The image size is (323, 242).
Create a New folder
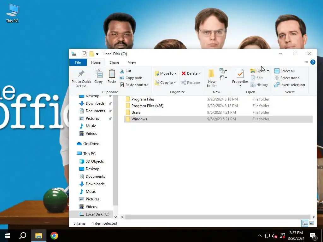(x=212, y=78)
